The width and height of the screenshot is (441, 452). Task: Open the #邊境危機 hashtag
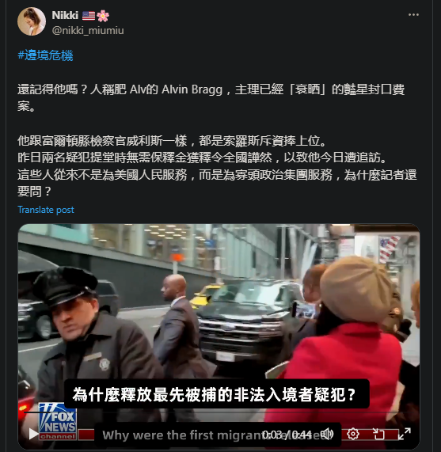point(45,55)
